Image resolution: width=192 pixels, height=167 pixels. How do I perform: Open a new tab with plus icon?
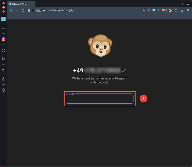[183, 4]
